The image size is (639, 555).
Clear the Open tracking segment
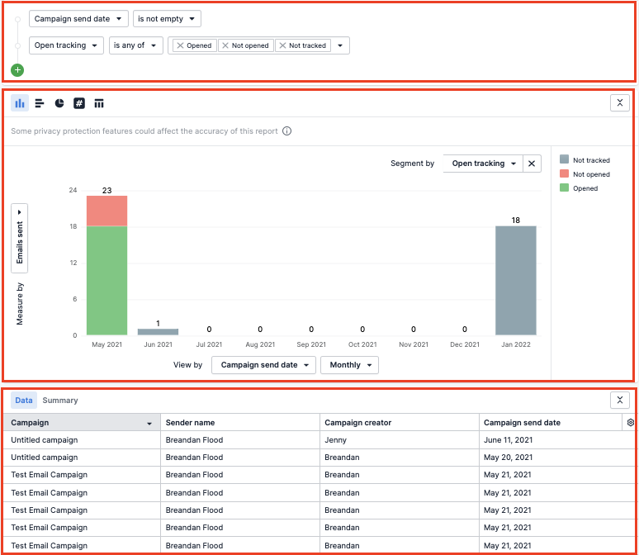(532, 164)
